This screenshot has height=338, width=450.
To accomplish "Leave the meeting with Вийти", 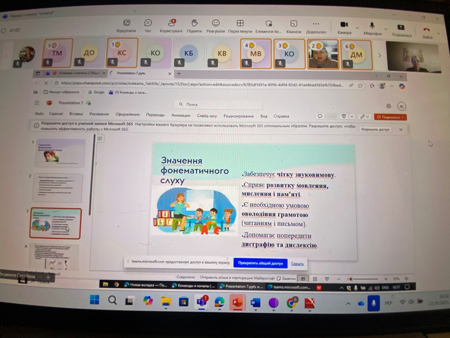I will [427, 32].
